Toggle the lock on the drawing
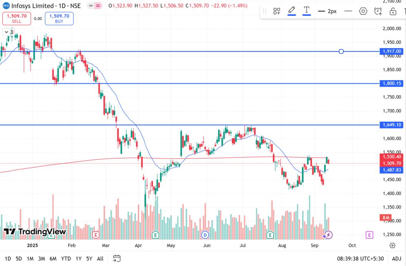This screenshot has height=266, width=406. coord(393,11)
